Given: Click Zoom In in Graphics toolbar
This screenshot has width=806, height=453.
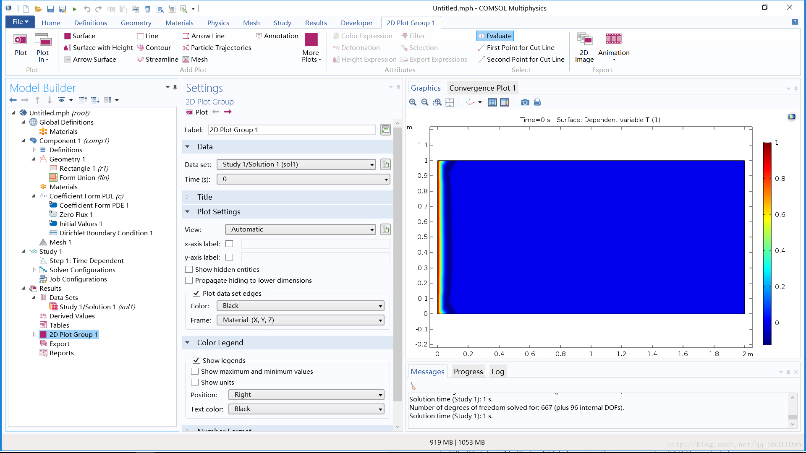Looking at the screenshot, I should [x=413, y=102].
